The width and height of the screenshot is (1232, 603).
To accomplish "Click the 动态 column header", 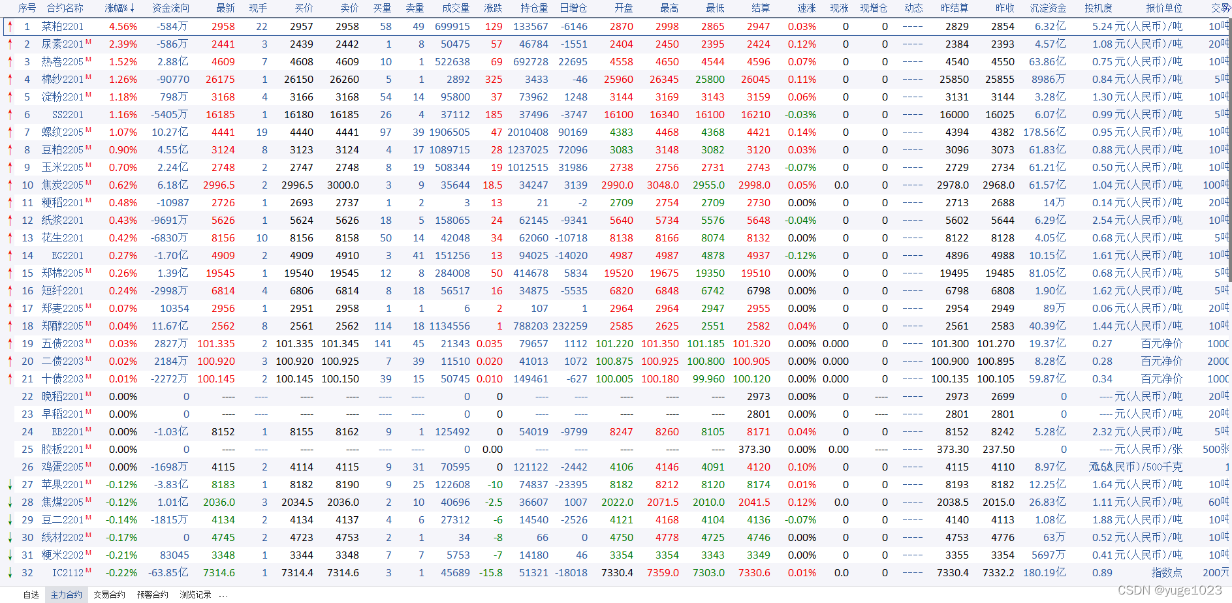I will (x=913, y=8).
